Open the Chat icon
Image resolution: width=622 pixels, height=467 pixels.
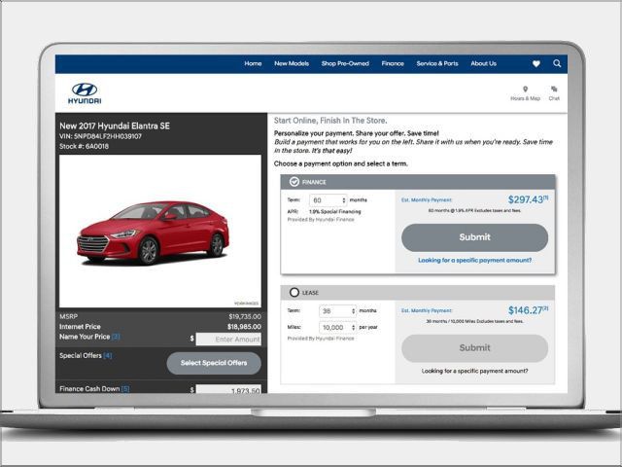(x=554, y=89)
